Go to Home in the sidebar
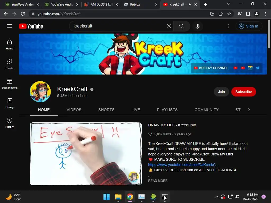The width and height of the screenshot is (271, 203). (x=10, y=45)
